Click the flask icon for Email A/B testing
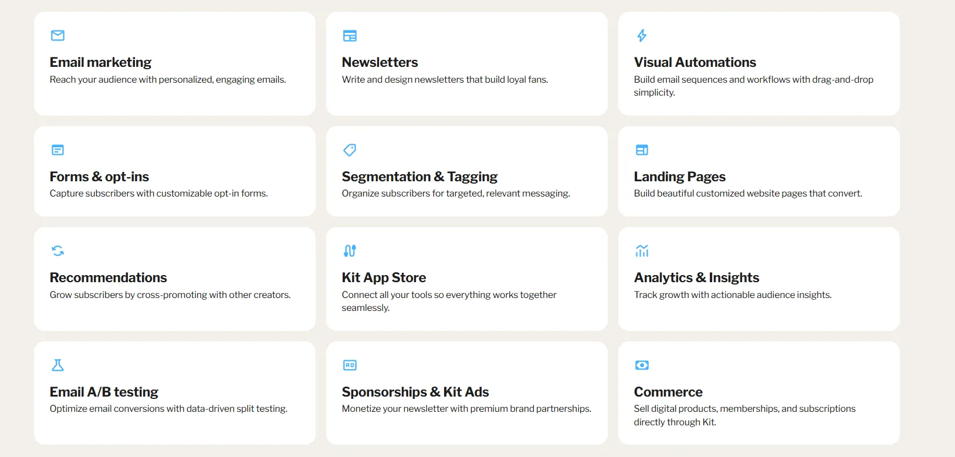955x457 pixels. tap(57, 365)
